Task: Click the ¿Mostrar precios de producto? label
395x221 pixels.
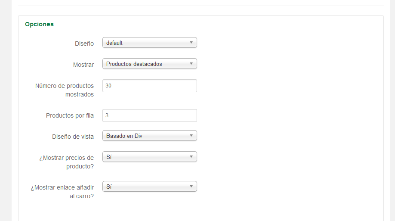Action: coord(67,162)
